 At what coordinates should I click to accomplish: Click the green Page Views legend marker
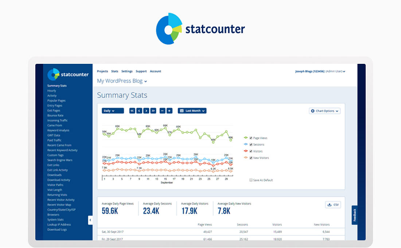[245, 138]
